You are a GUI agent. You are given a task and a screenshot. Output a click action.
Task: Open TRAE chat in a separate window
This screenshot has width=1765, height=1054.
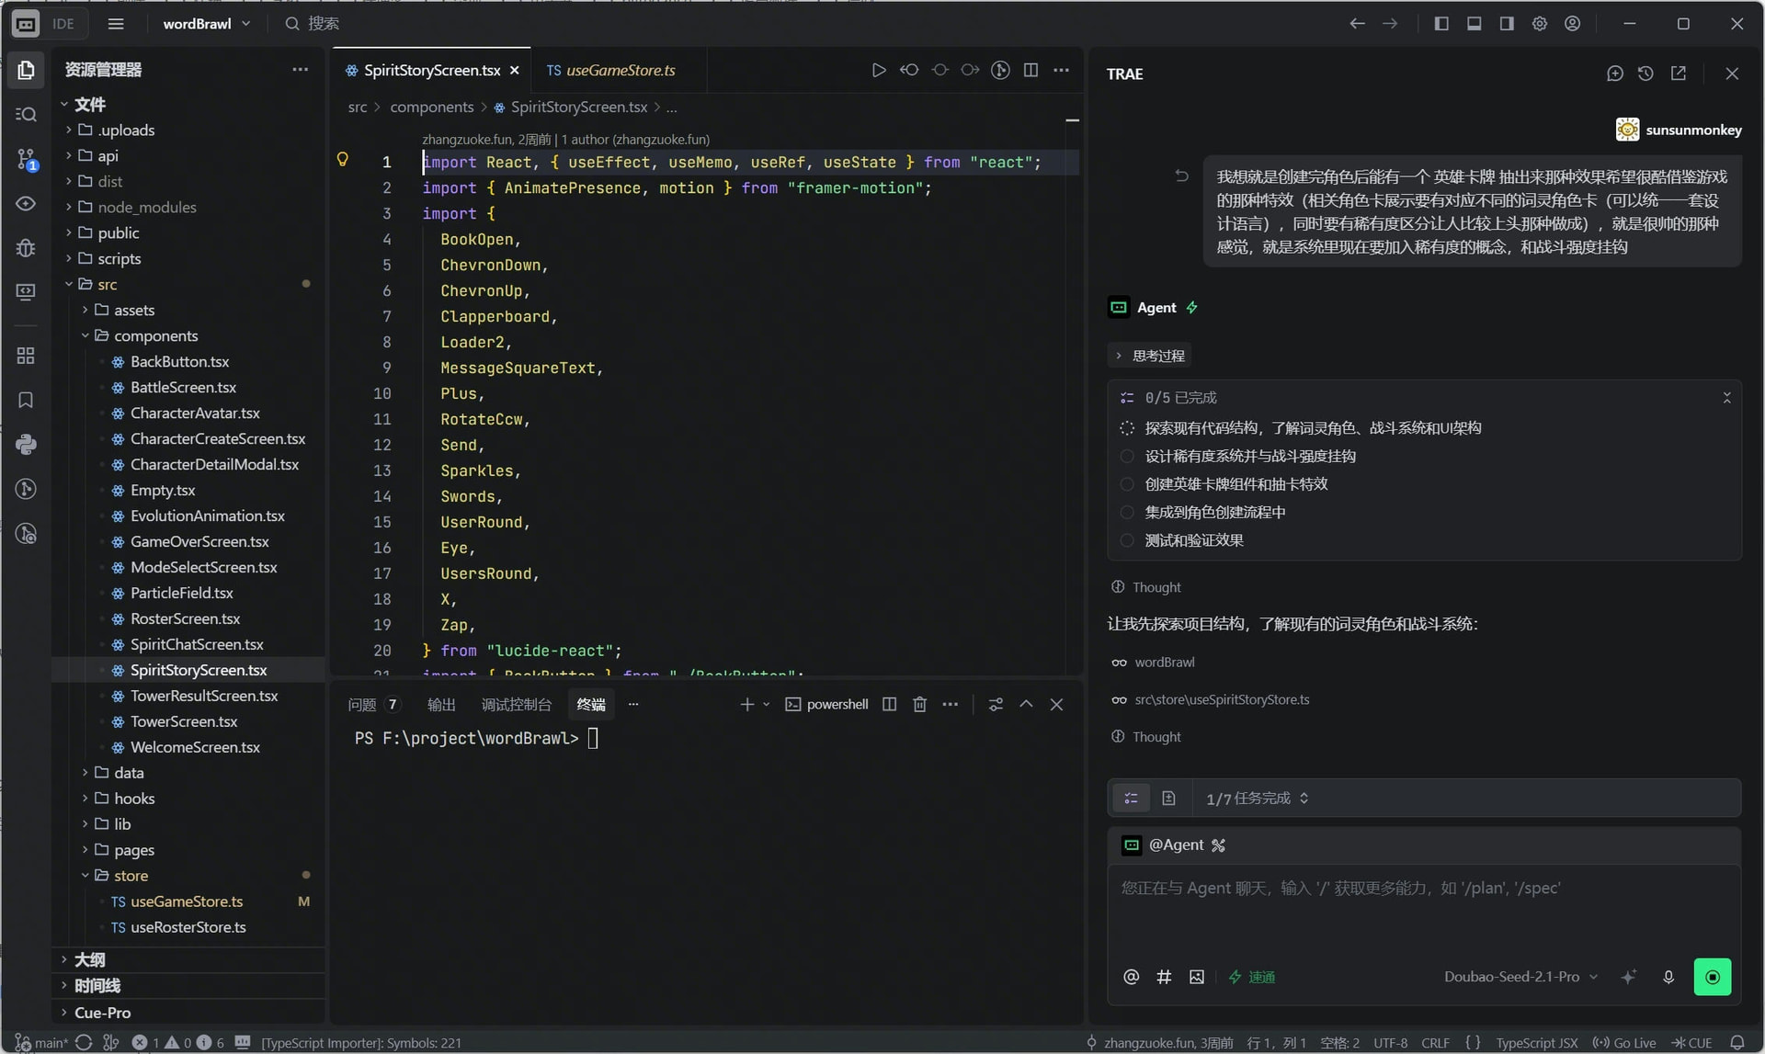[1678, 74]
